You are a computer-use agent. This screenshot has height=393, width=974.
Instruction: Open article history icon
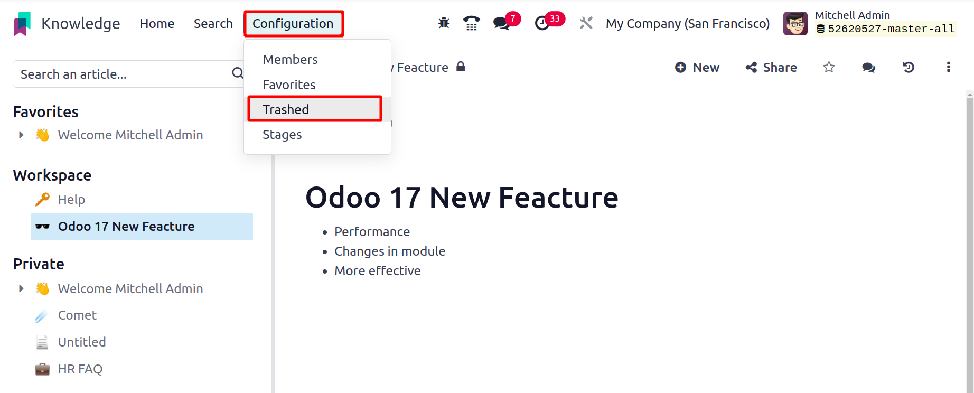coord(909,67)
